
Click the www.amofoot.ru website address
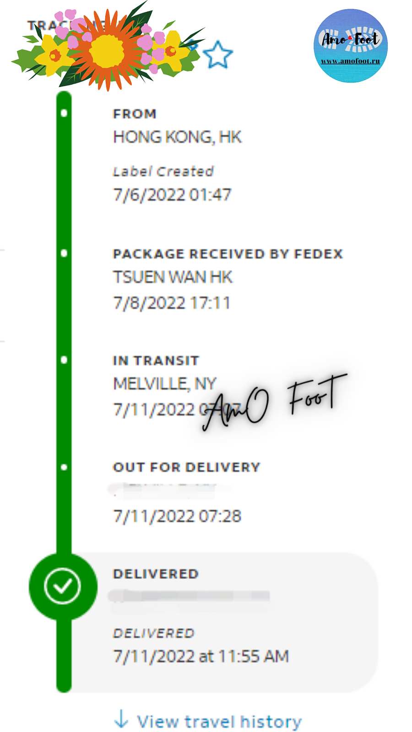351,61
